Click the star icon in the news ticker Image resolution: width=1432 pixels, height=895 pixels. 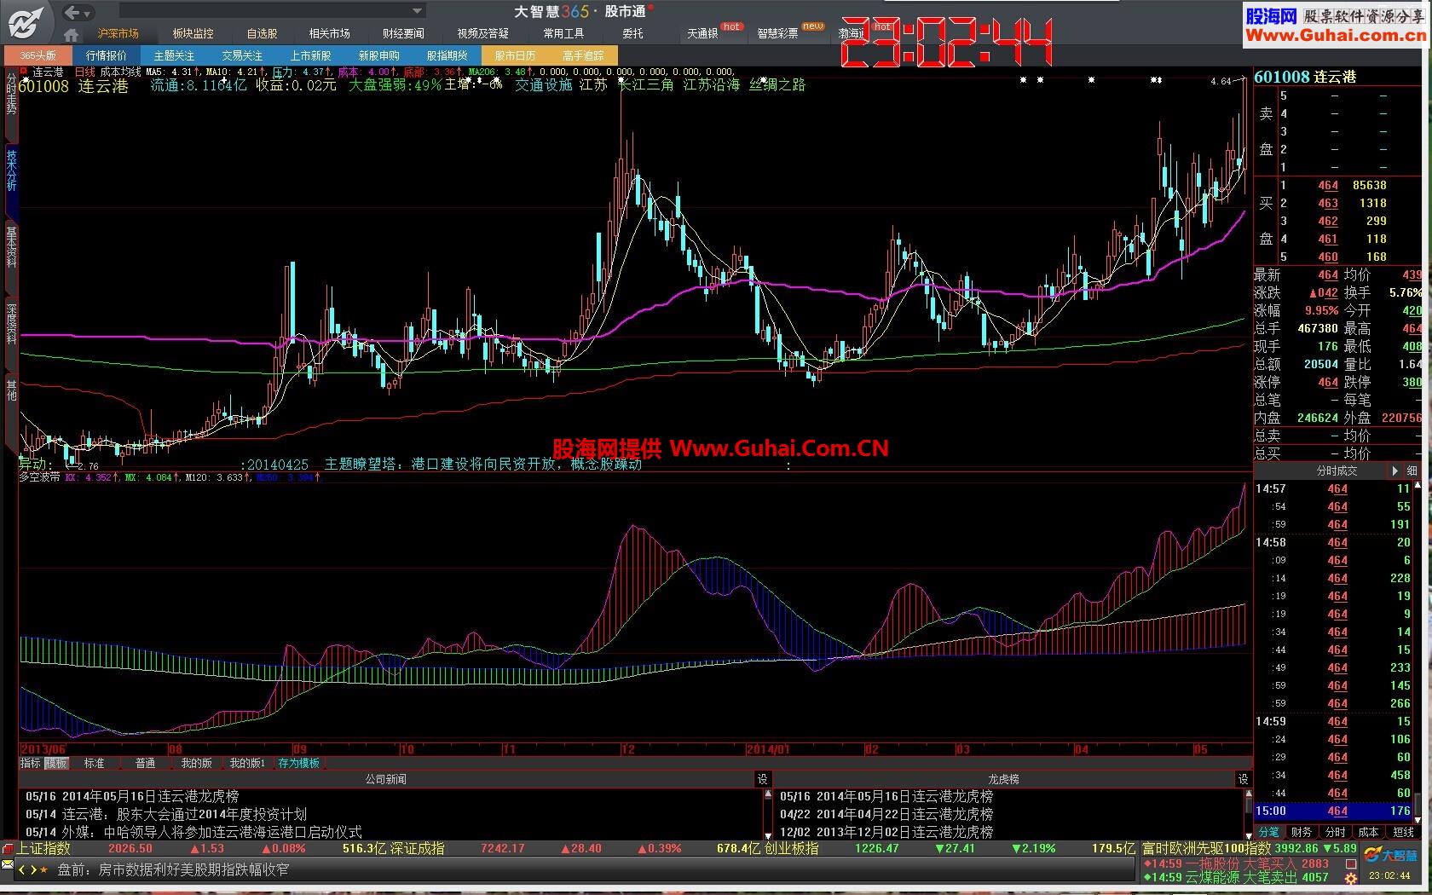44,870
